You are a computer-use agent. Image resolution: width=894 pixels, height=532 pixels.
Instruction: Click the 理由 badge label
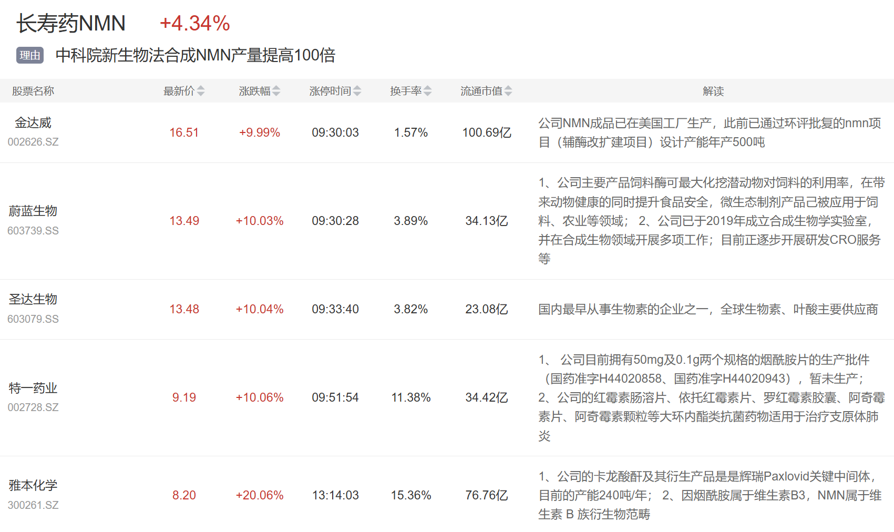coord(30,55)
